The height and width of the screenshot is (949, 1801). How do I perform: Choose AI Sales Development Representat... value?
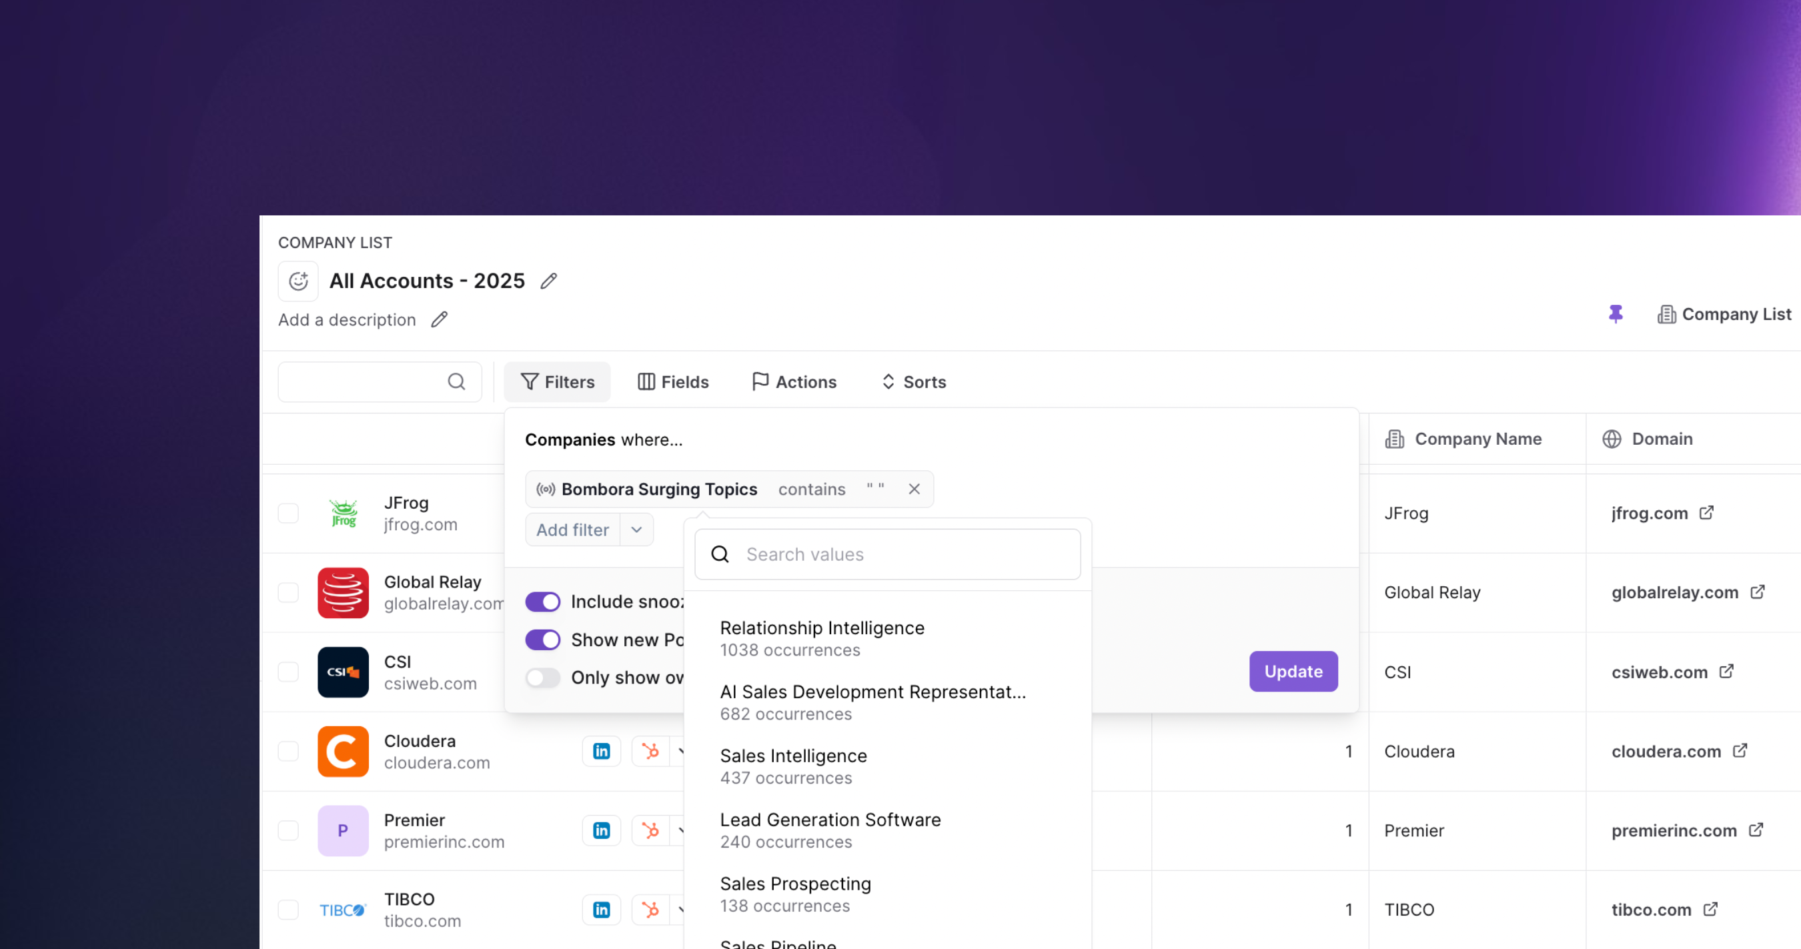click(x=888, y=702)
